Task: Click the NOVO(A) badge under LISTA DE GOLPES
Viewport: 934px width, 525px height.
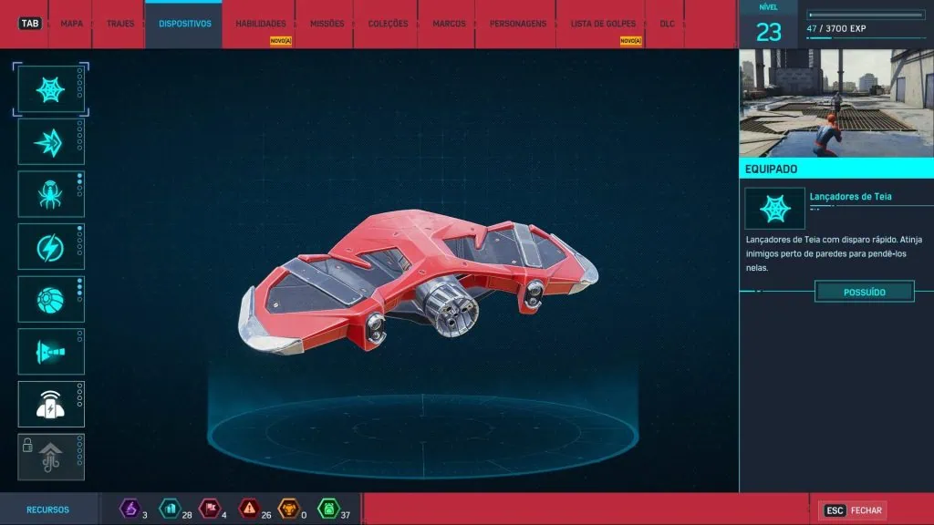Action: [630, 40]
